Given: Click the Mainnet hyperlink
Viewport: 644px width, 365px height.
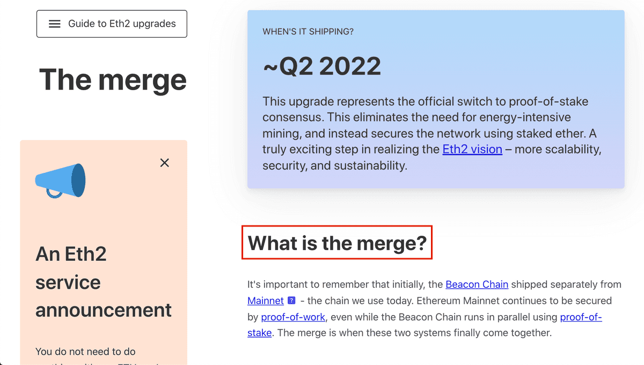Looking at the screenshot, I should point(265,300).
